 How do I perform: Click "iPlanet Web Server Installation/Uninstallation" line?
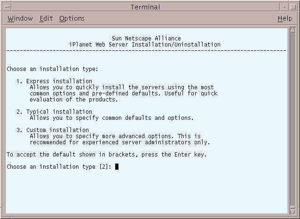145,45
